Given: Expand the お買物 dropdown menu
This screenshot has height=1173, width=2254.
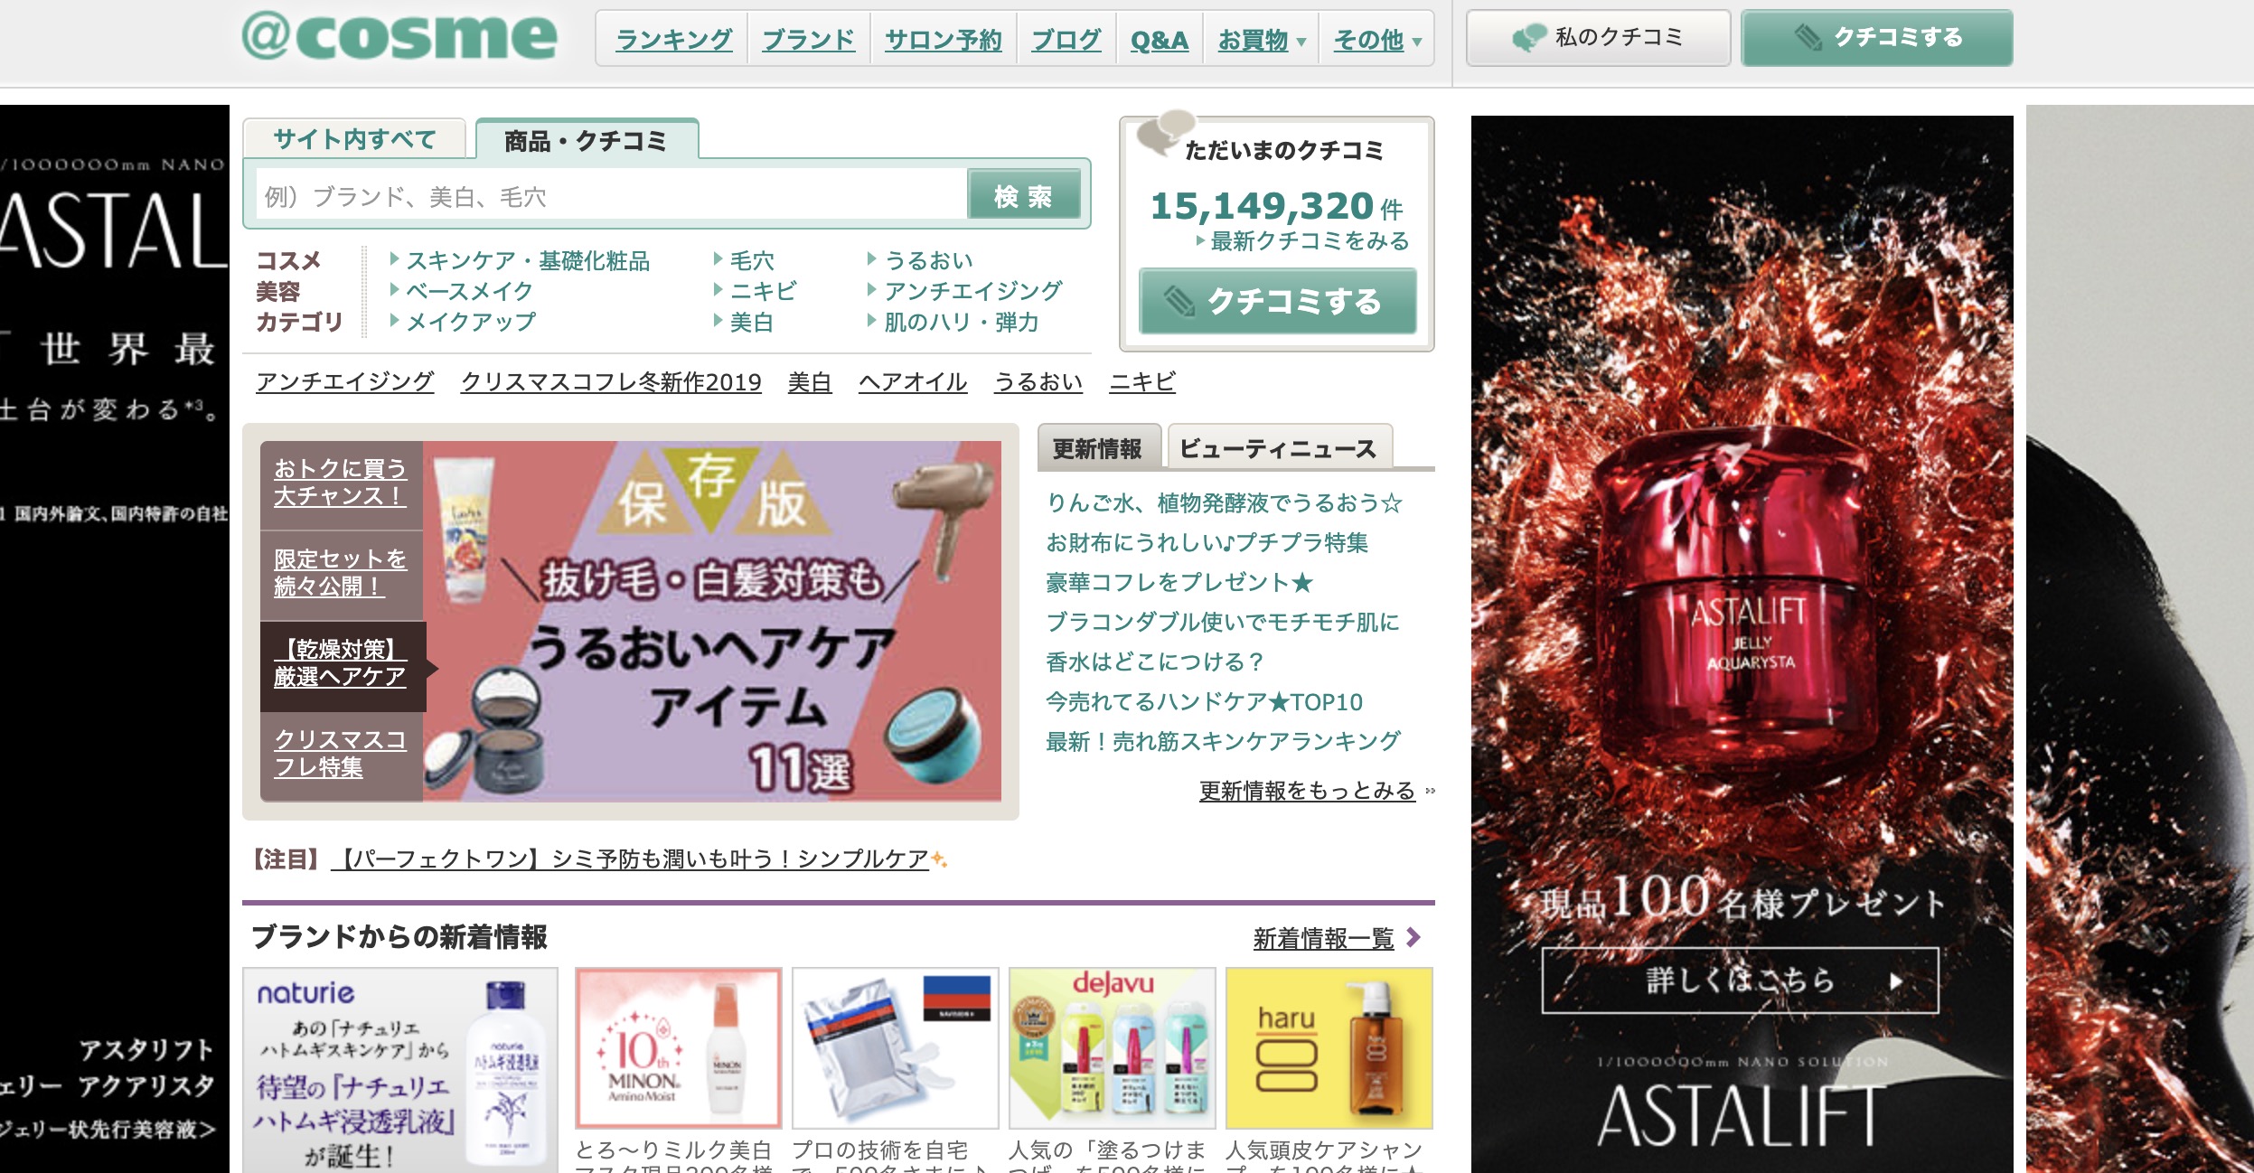Looking at the screenshot, I should (x=1262, y=40).
